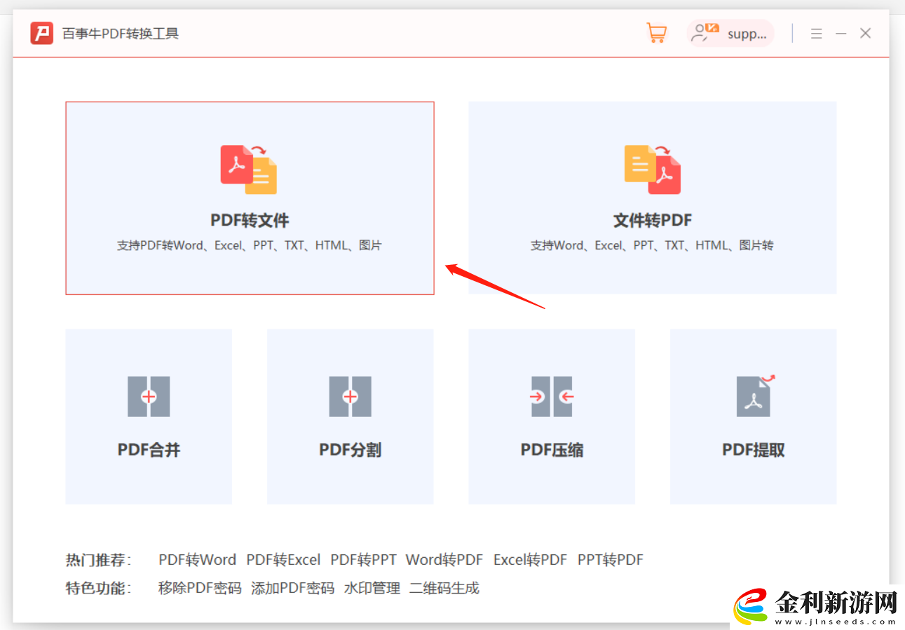Open the PDF转Word quick link
This screenshot has height=630, width=905.
(197, 560)
